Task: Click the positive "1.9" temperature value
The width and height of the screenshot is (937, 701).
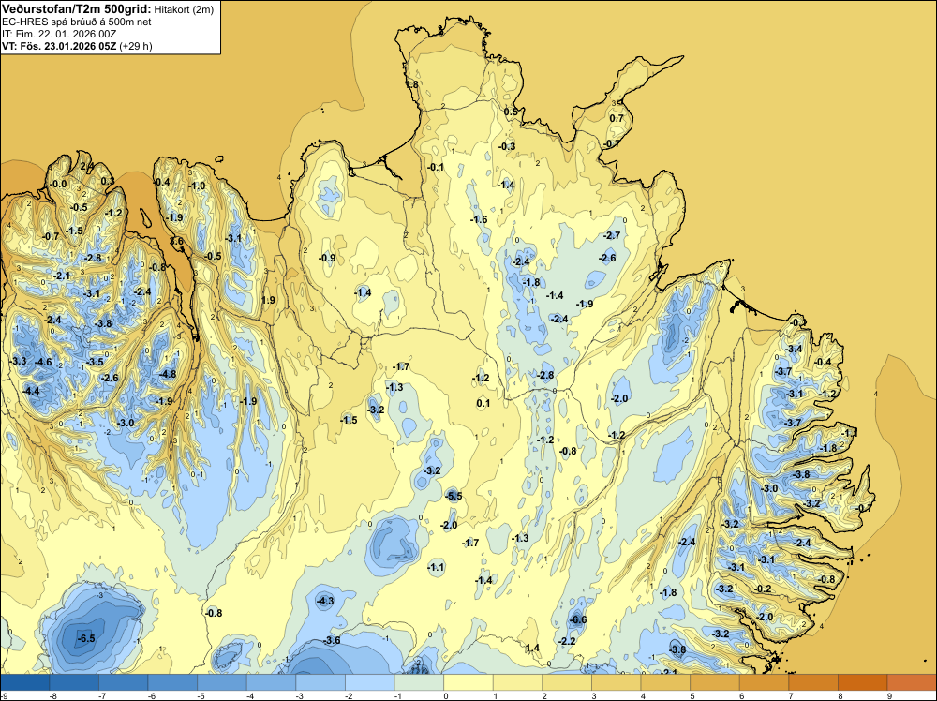Action: tap(268, 300)
